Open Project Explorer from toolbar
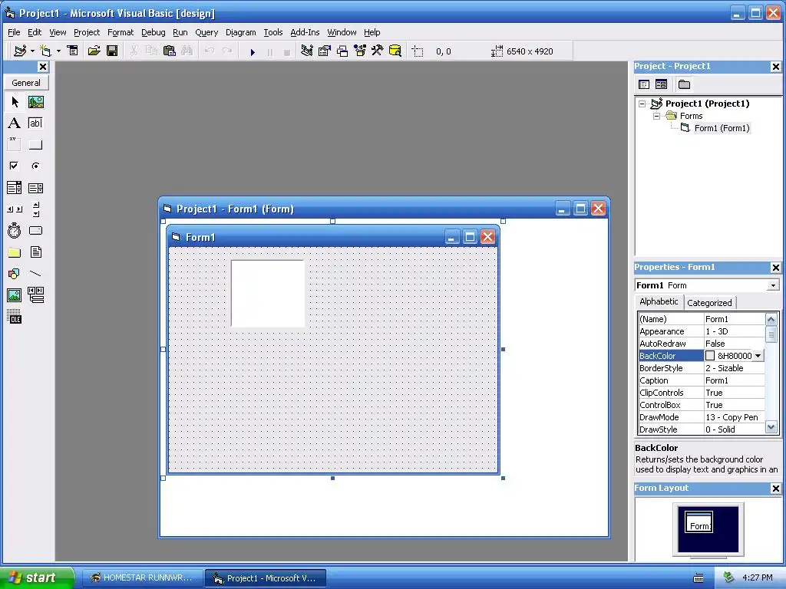Image resolution: width=786 pixels, height=589 pixels. click(307, 51)
